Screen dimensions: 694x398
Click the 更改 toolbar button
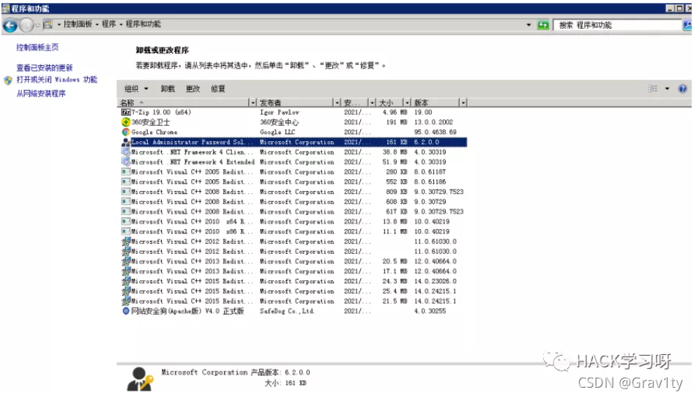coord(193,89)
